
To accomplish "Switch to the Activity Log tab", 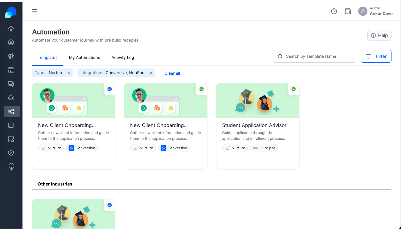I will tap(123, 58).
